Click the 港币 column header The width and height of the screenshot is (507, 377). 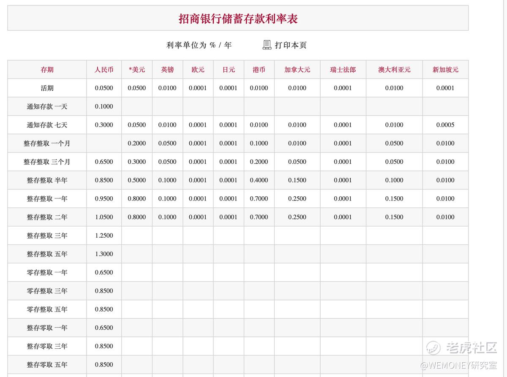[259, 70]
